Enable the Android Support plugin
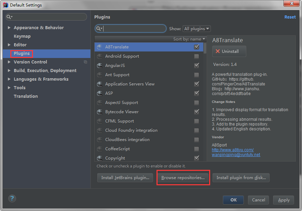Image resolution: width=302 pixels, height=211 pixels. (x=196, y=56)
